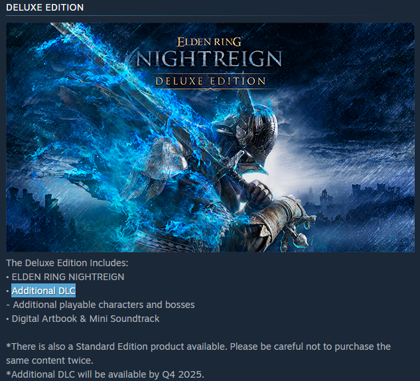
Task: Click the ELDEN RING NIGHTREIGN bullet item
Action: [x=65, y=277]
